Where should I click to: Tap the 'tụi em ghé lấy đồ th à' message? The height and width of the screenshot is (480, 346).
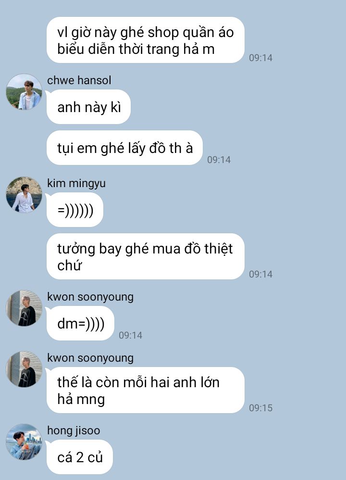click(x=124, y=148)
